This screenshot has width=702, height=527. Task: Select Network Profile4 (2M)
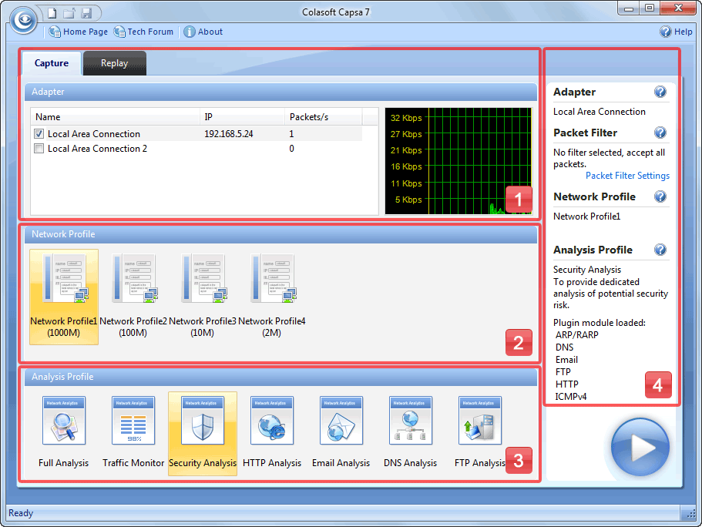[272, 297]
